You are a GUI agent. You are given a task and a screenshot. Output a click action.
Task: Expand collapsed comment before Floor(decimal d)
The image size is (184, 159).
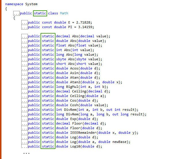pyautogui.click(x=24, y=123)
